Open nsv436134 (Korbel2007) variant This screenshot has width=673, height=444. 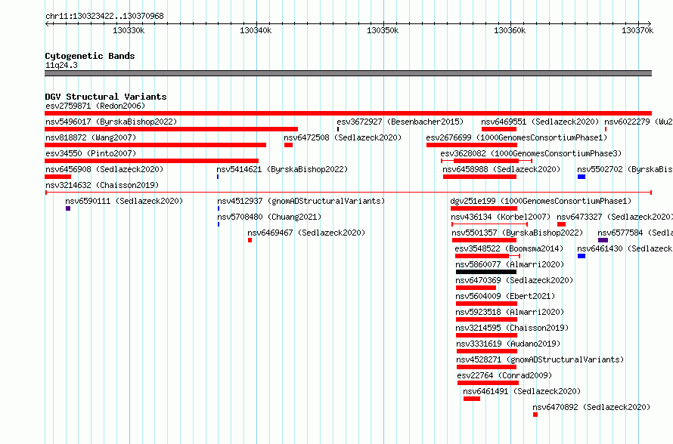501,217
